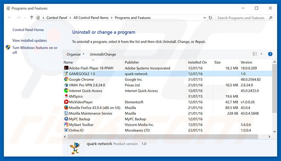Viewport: 281px width, 161px height.
Task: Open the Organize dropdown menu
Action: 75,54
